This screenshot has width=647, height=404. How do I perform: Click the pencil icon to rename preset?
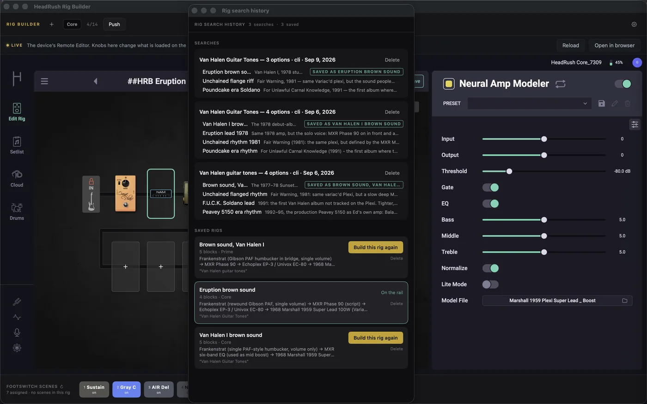click(x=615, y=103)
